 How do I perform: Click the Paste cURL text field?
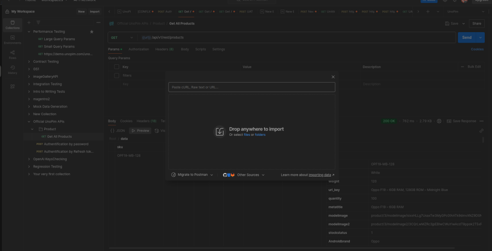251,87
